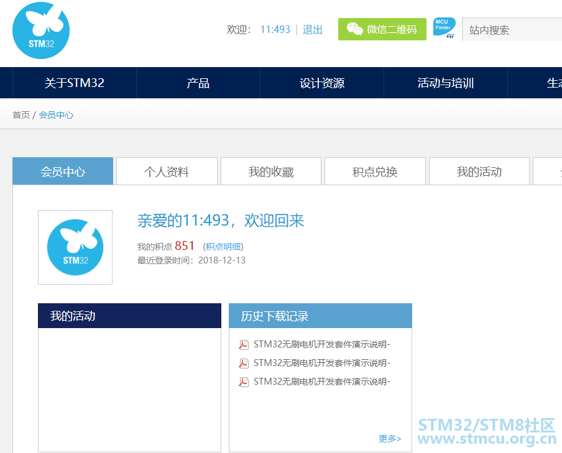Click the 851 points value
The height and width of the screenshot is (453, 562).
tap(185, 246)
